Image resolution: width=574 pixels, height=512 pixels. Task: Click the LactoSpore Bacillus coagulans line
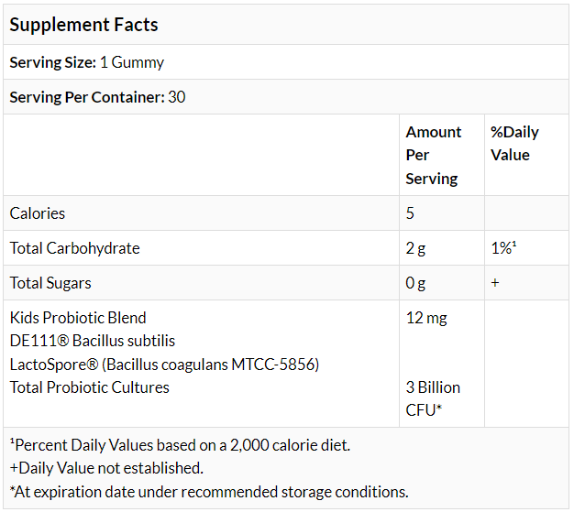point(164,364)
